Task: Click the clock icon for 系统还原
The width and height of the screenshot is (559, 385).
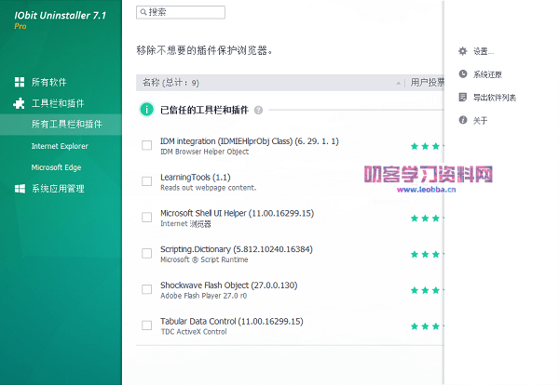Action: pos(463,74)
